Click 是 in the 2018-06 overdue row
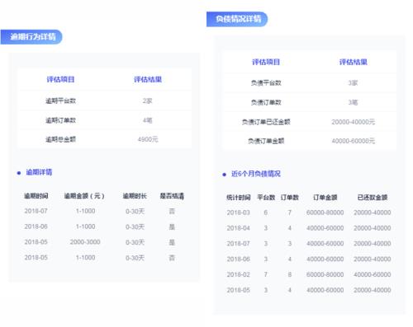The height and width of the screenshot is (327, 413). click(x=172, y=227)
